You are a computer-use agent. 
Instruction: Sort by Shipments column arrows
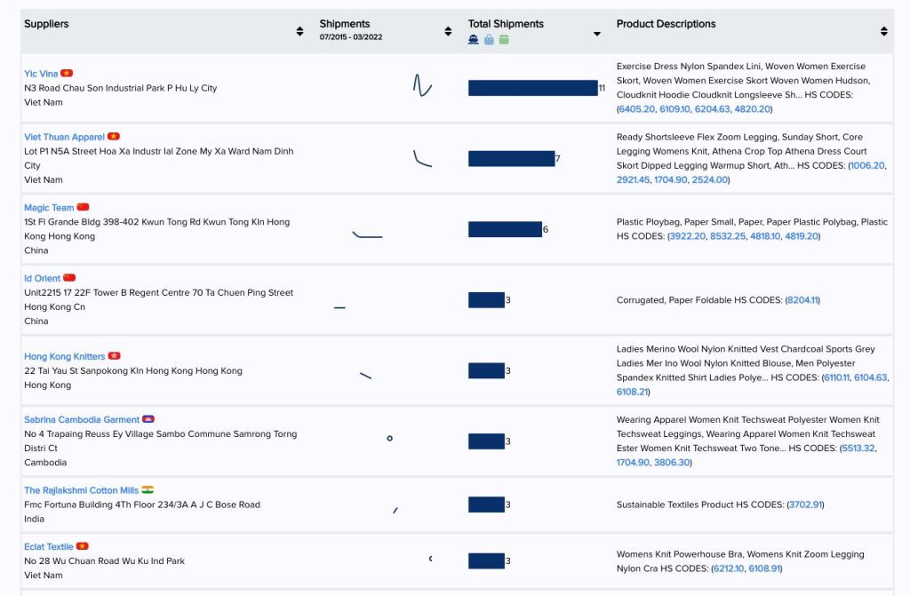tap(448, 32)
